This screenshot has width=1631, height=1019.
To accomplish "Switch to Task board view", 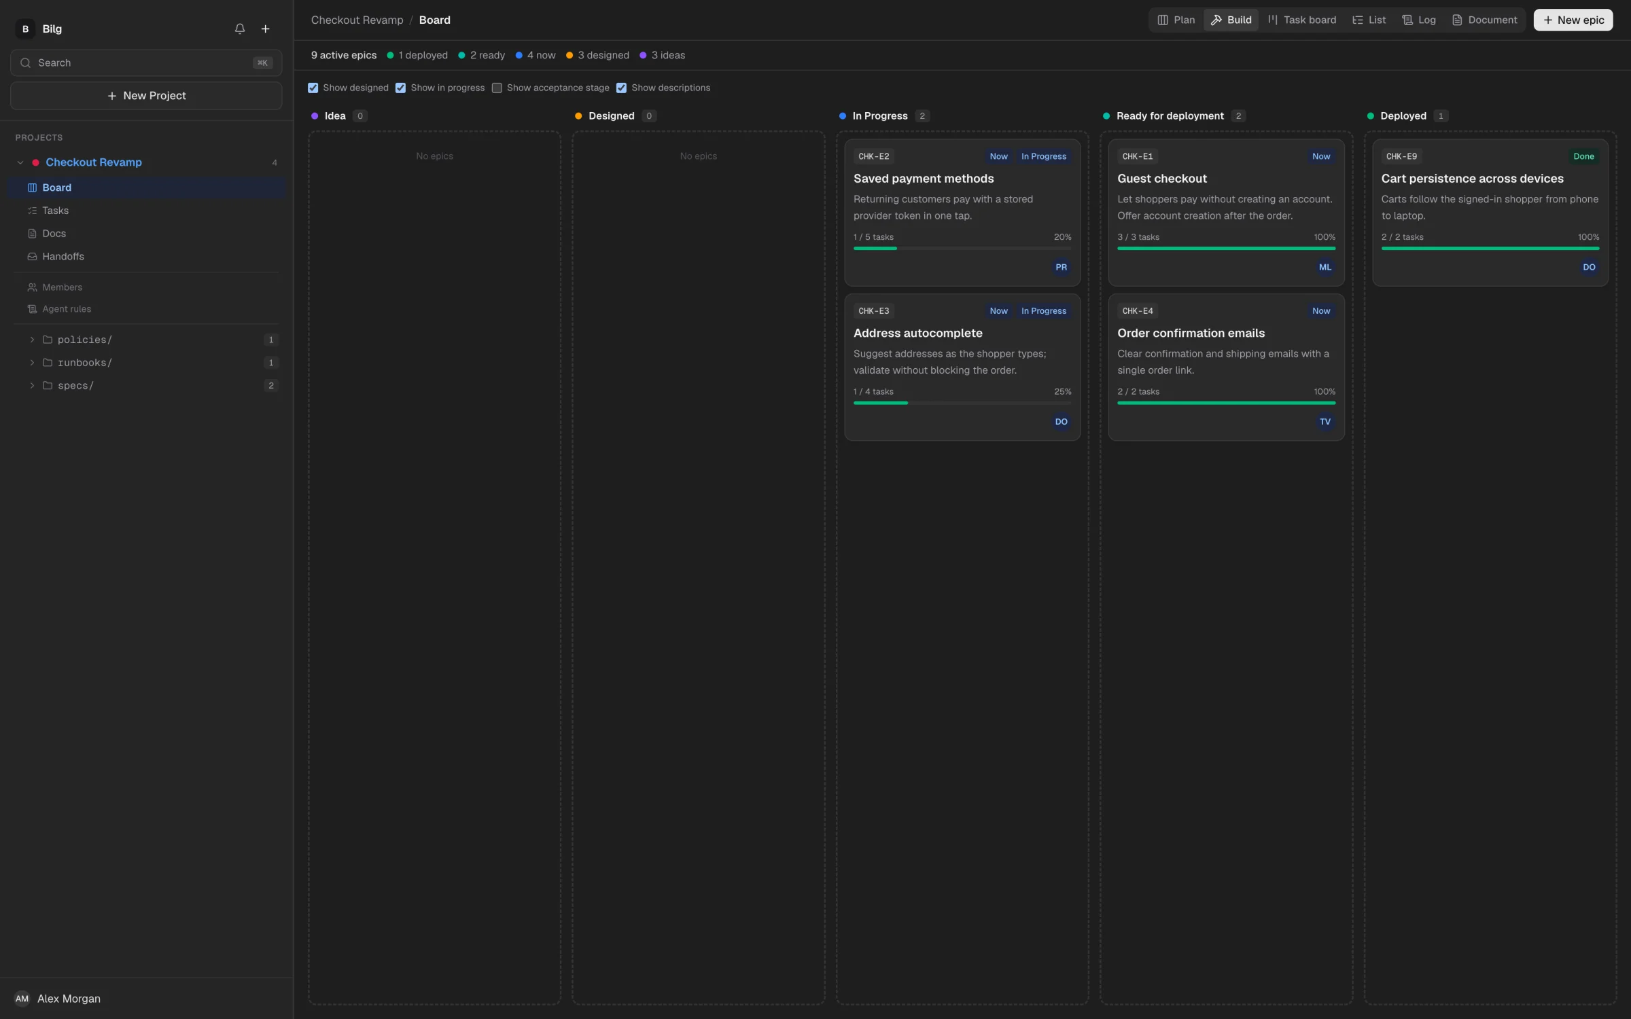I will pos(1301,20).
